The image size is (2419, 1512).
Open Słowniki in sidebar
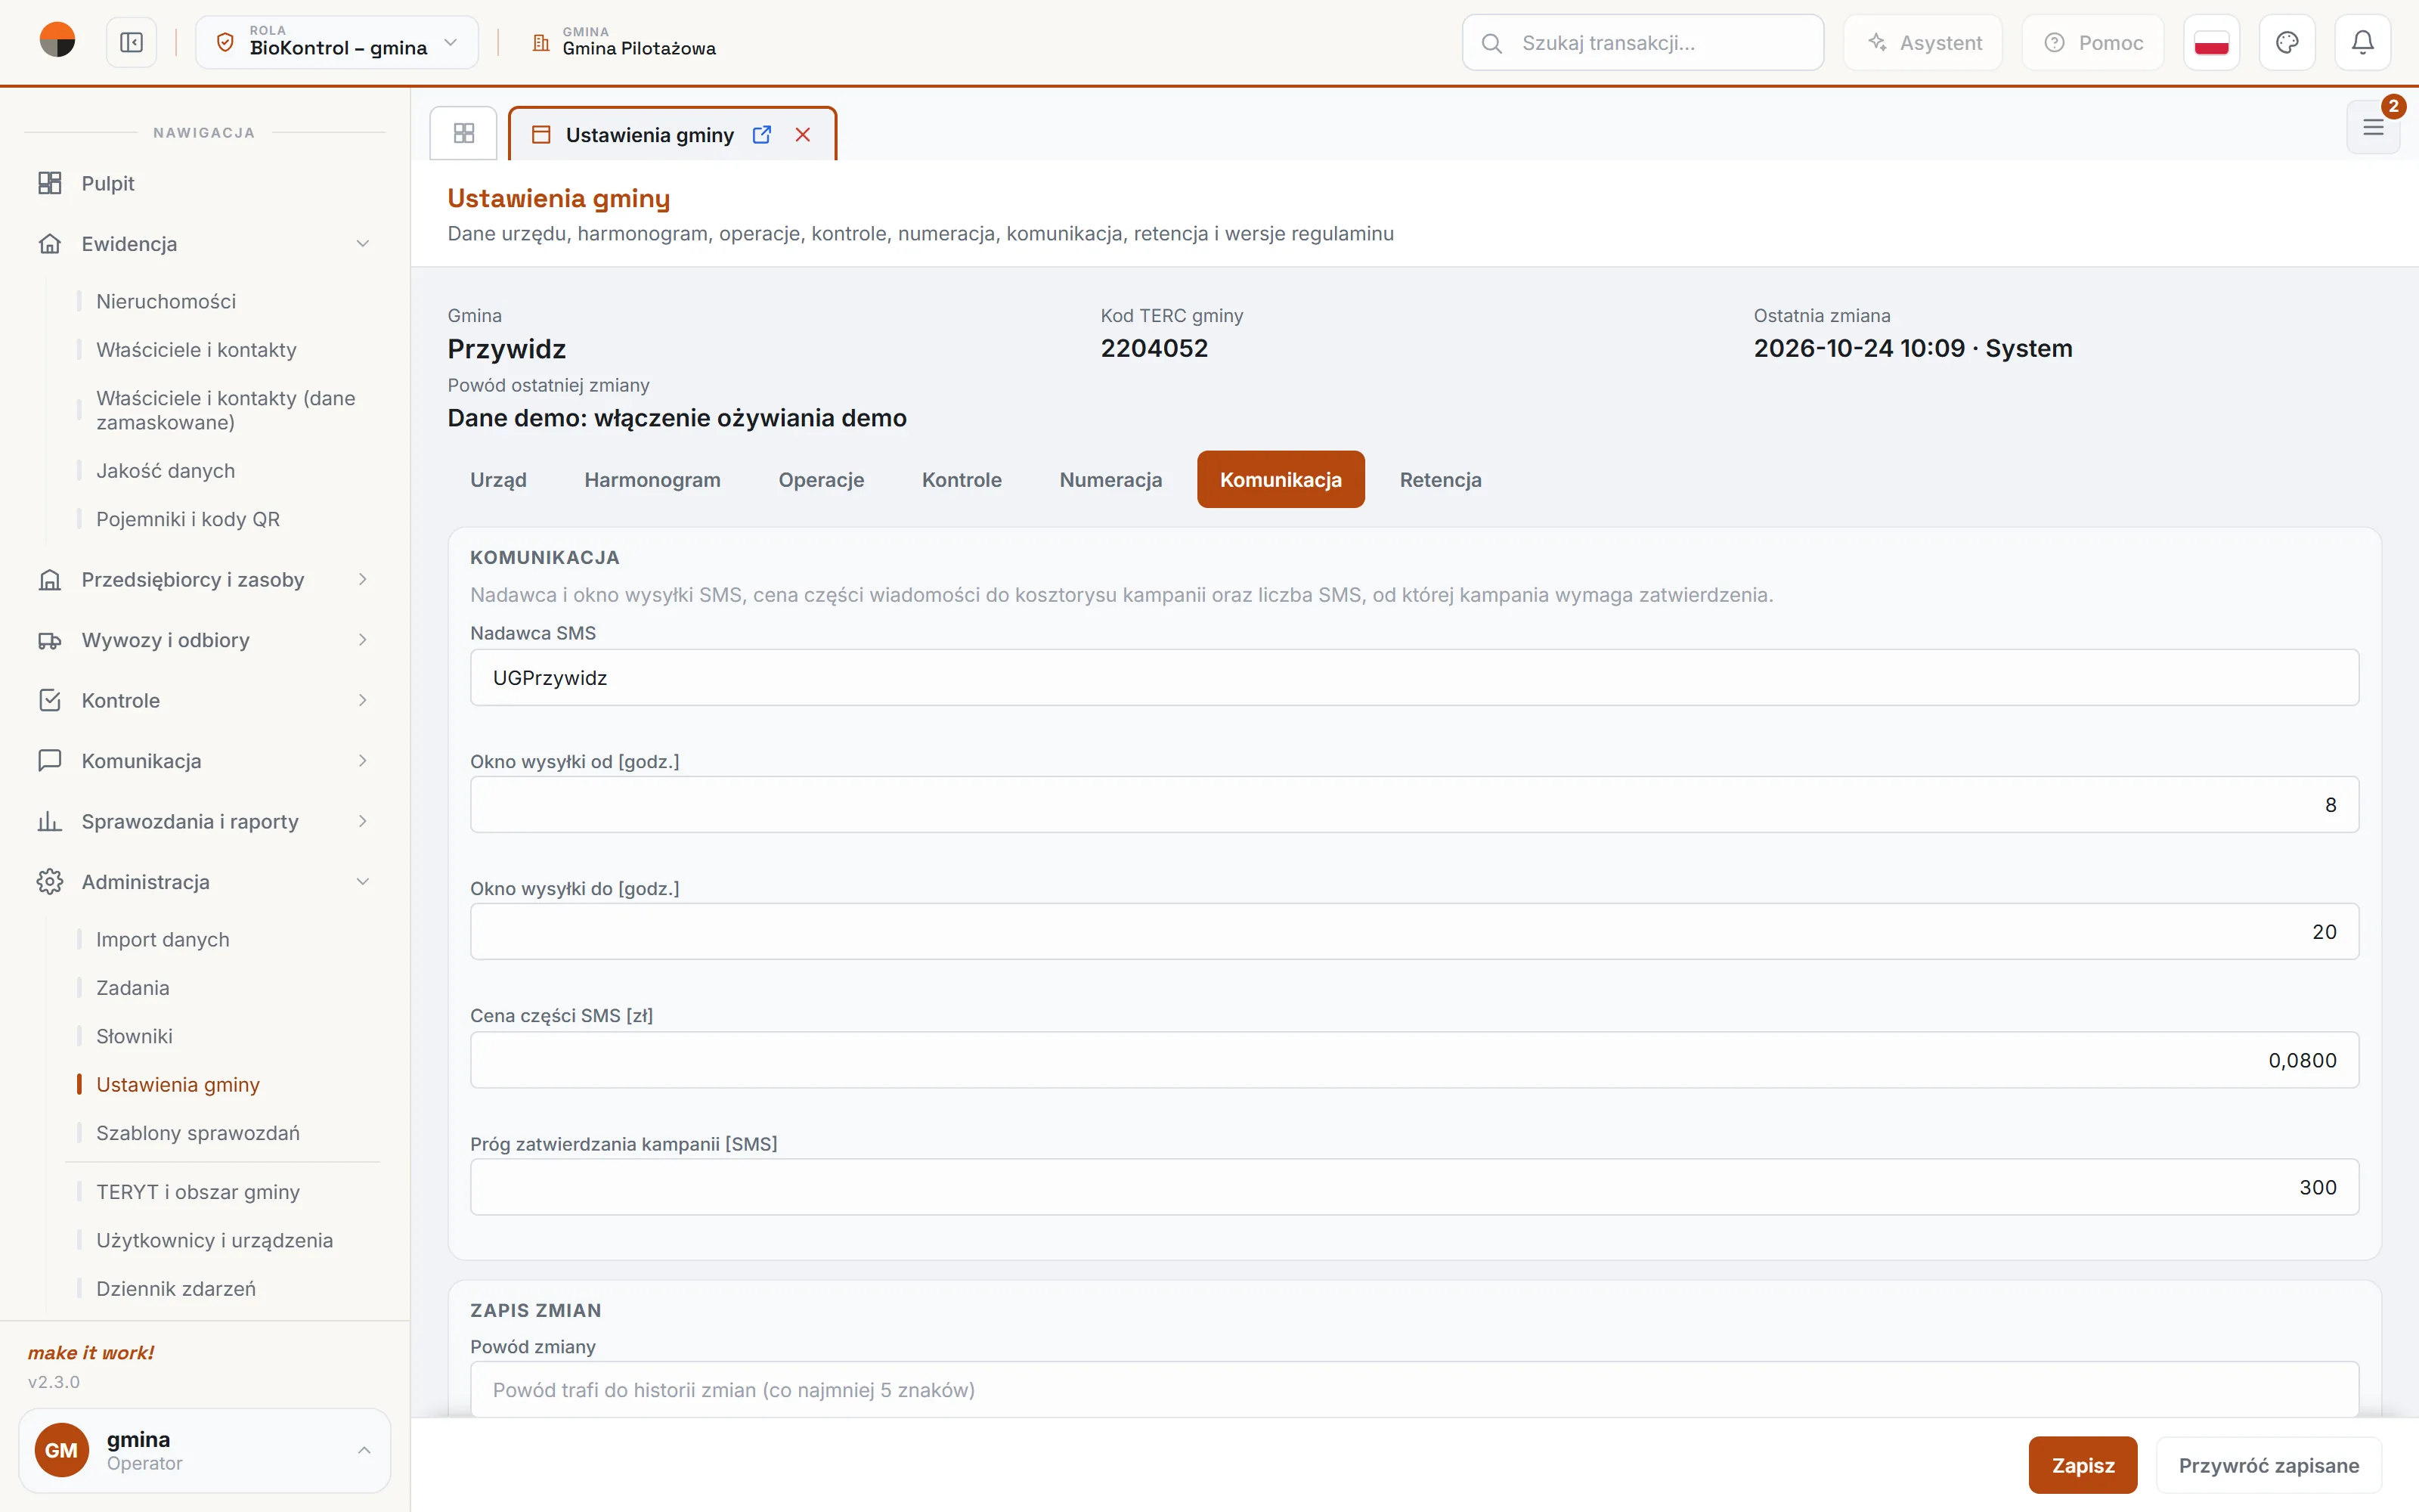134,1036
